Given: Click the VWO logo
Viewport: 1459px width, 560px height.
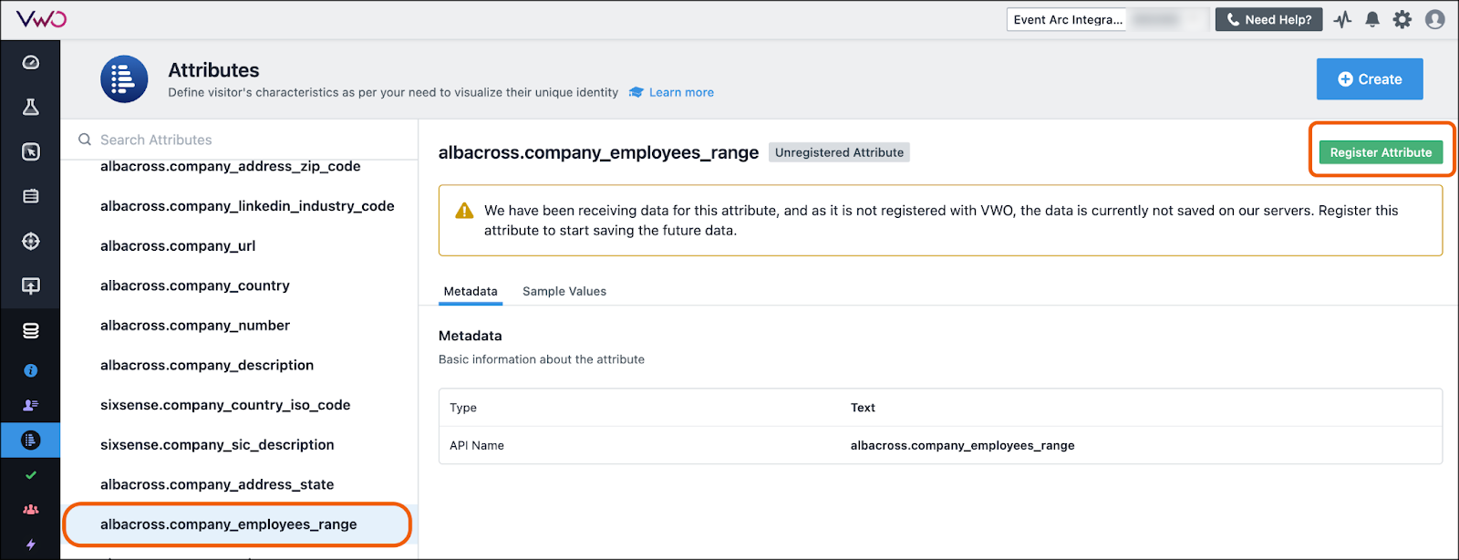Looking at the screenshot, I should click(41, 19).
